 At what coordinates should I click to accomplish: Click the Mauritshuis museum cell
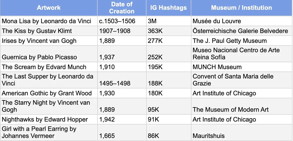pyautogui.click(x=241, y=133)
